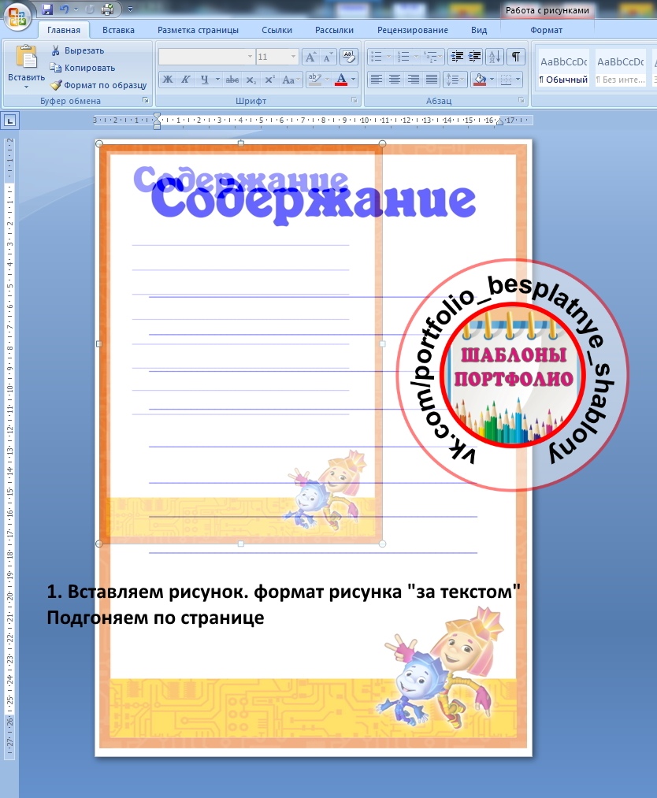Decrease font size with the shrink font icon
657x798 pixels.
pos(328,57)
